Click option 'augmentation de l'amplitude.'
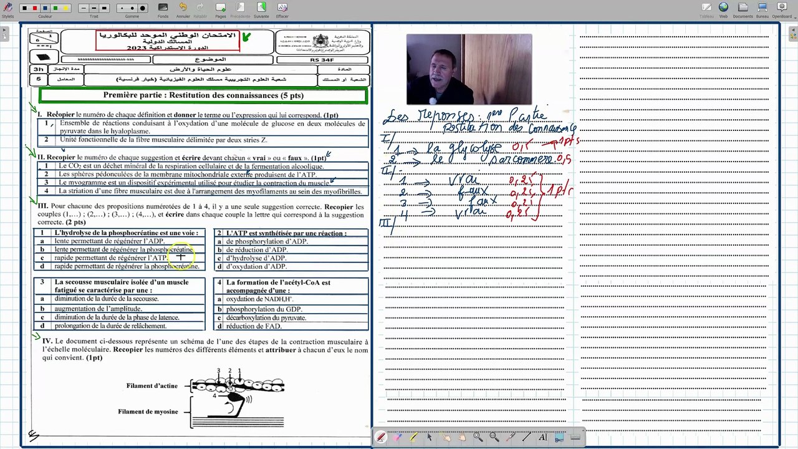The image size is (798, 449). (98, 309)
